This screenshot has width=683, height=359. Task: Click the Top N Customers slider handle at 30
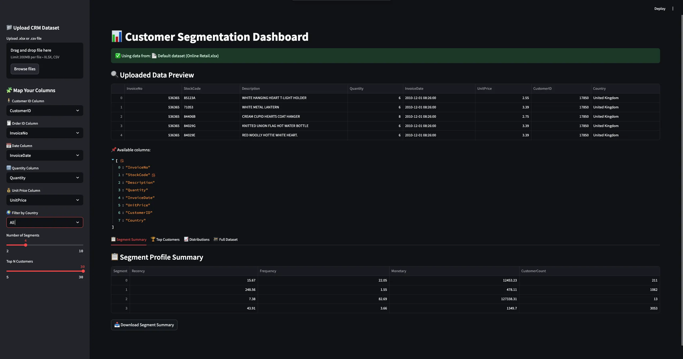(x=83, y=271)
